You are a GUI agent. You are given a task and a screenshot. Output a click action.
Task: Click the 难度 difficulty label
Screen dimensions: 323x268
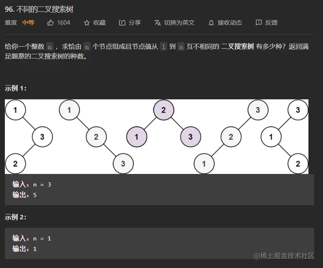[x=11, y=22]
